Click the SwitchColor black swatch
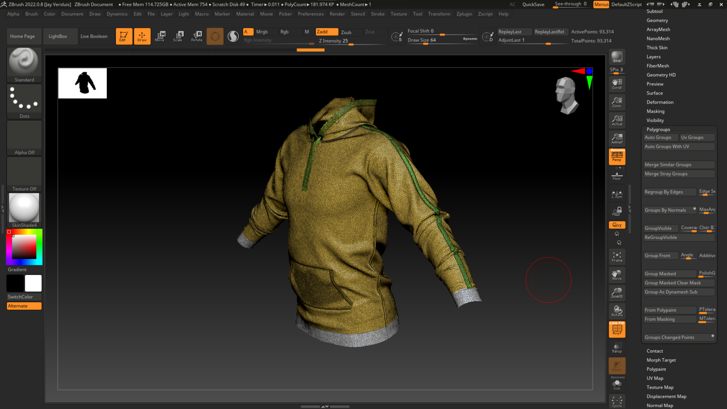 coord(15,283)
